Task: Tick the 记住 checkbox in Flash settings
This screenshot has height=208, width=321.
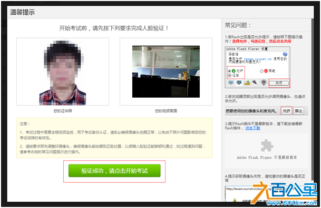Action: [x=229, y=76]
